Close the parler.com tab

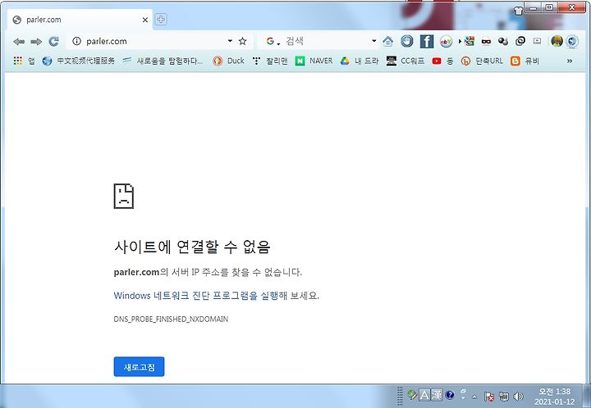tap(145, 20)
